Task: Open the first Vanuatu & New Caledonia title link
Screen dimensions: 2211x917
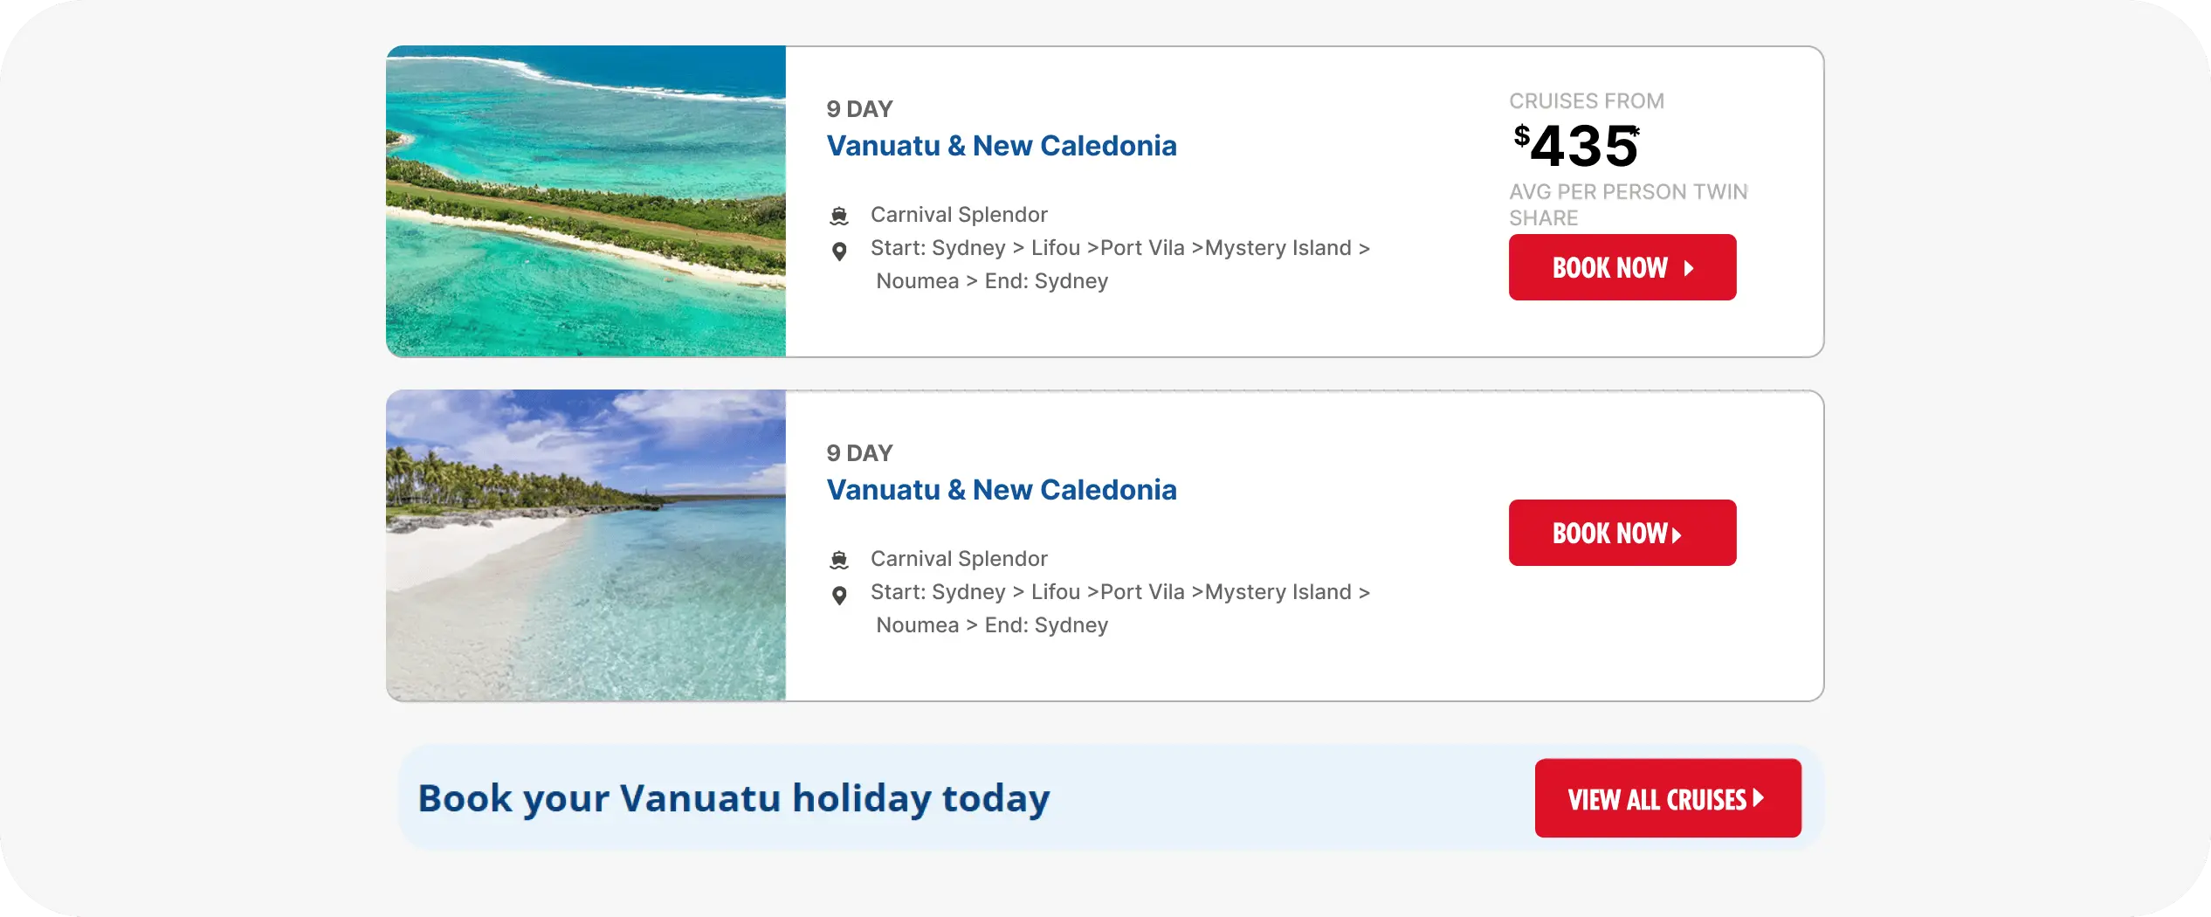Action: (x=1001, y=146)
